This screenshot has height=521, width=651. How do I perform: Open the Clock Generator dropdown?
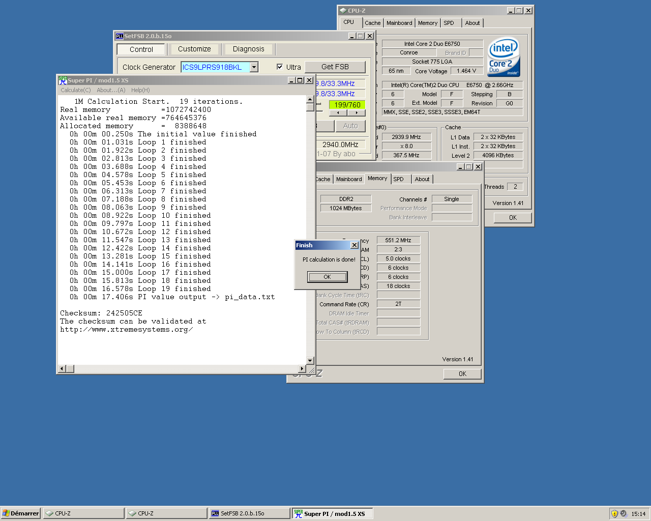click(254, 67)
